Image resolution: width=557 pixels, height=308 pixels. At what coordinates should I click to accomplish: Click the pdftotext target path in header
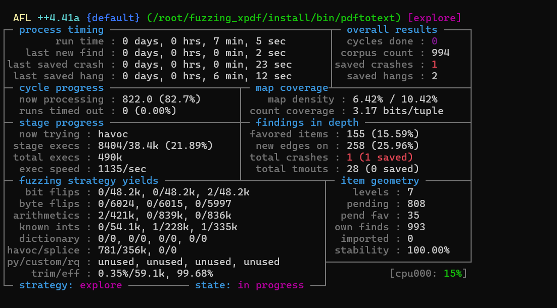(x=273, y=18)
